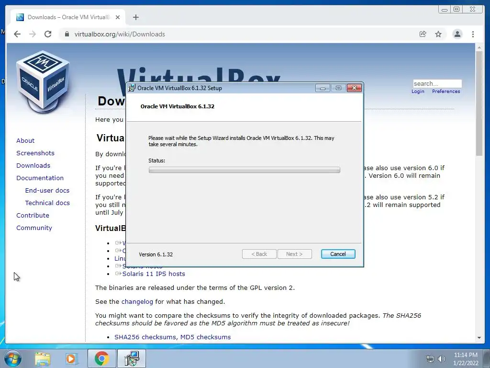Screen dimensions: 490x368
Task: Open Screenshots in the sidebar
Action: click(35, 153)
